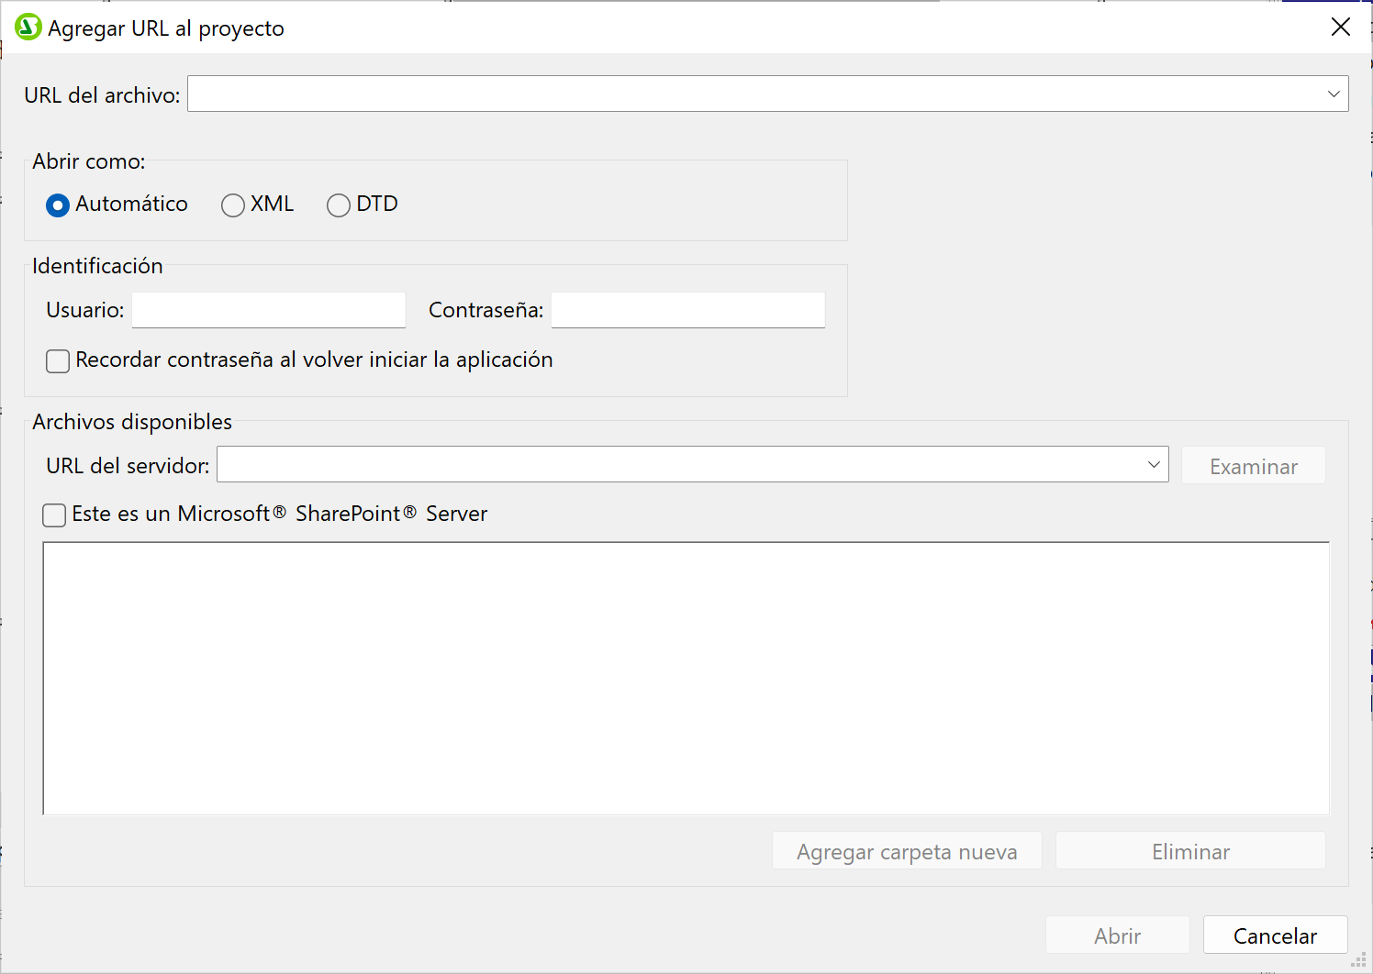1373x974 pixels.
Task: Click into the URL del archivo field
Action: [753, 94]
